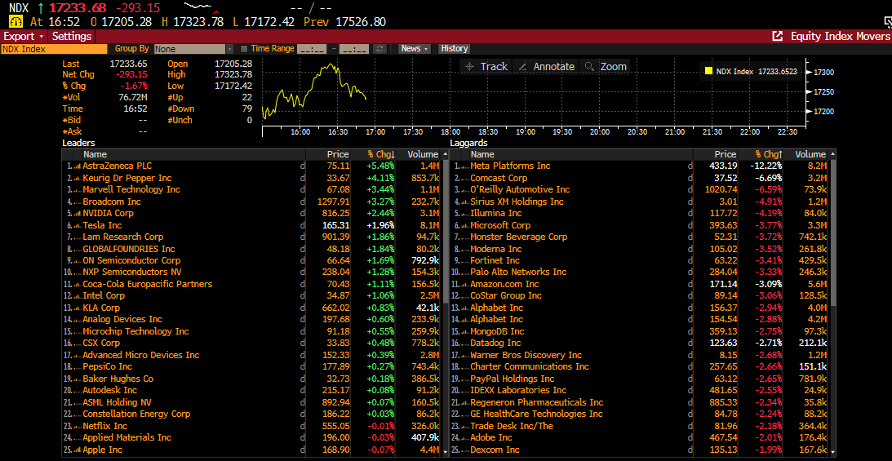Click the Track crosshair tool on chart
892x461 pixels.
(486, 67)
